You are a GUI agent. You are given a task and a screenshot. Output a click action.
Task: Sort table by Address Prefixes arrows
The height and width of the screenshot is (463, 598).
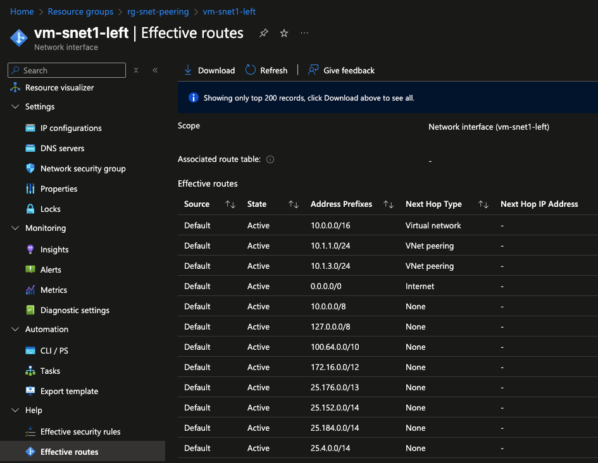[x=389, y=204]
